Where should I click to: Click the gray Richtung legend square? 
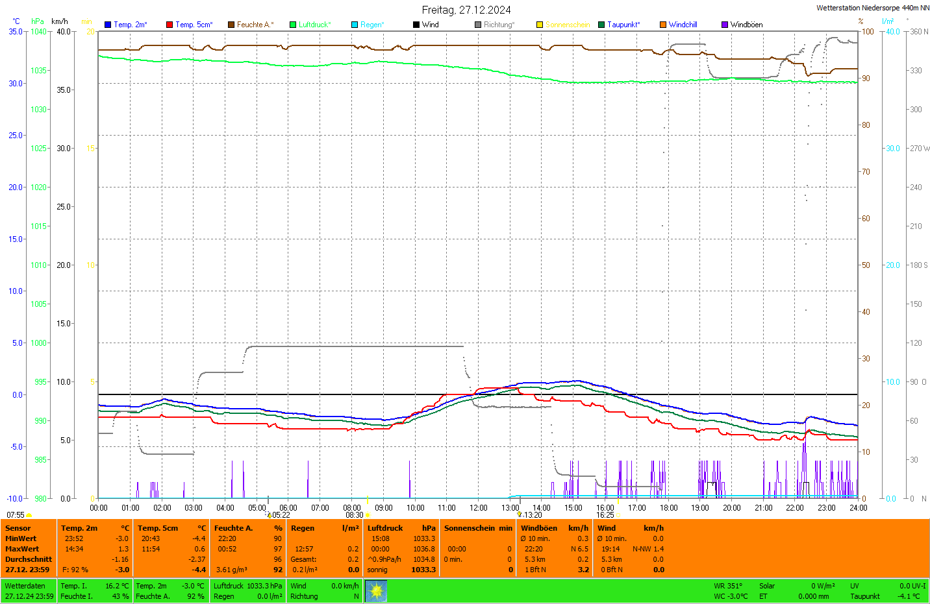point(478,25)
